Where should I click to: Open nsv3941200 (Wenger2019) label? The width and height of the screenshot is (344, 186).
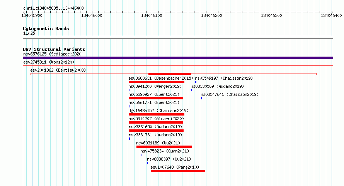(155, 86)
